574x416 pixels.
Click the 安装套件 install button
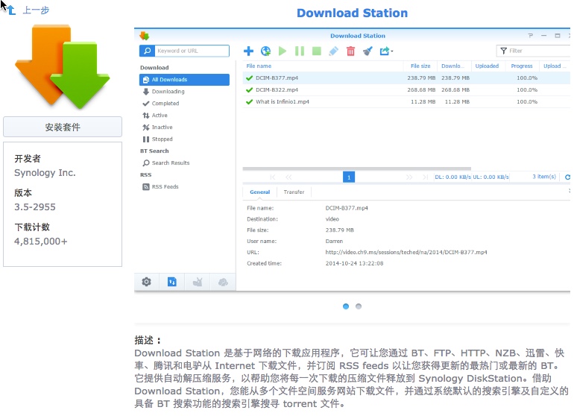coord(63,127)
